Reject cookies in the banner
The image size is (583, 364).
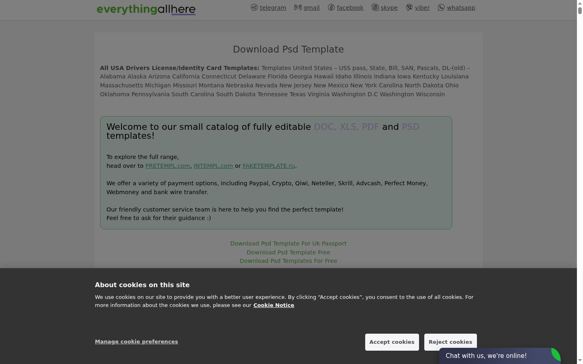(450, 342)
